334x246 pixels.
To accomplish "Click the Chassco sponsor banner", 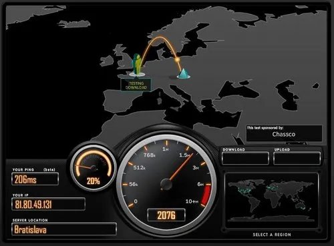I will (x=284, y=133).
